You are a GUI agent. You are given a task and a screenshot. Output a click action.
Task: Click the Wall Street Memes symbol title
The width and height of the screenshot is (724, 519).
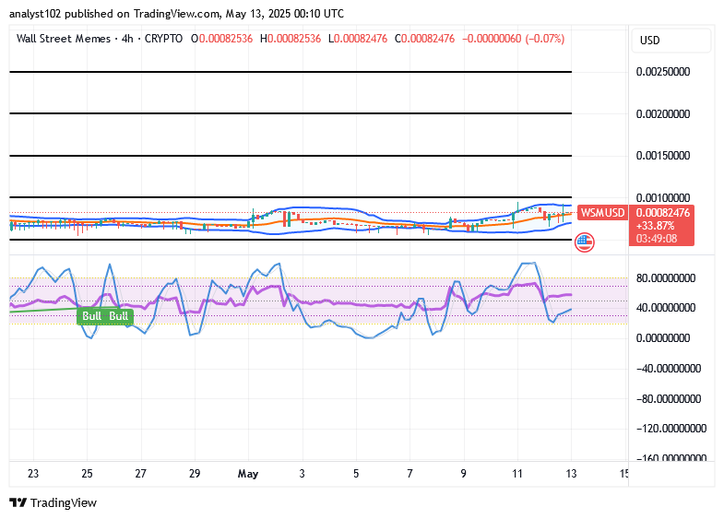(x=64, y=39)
